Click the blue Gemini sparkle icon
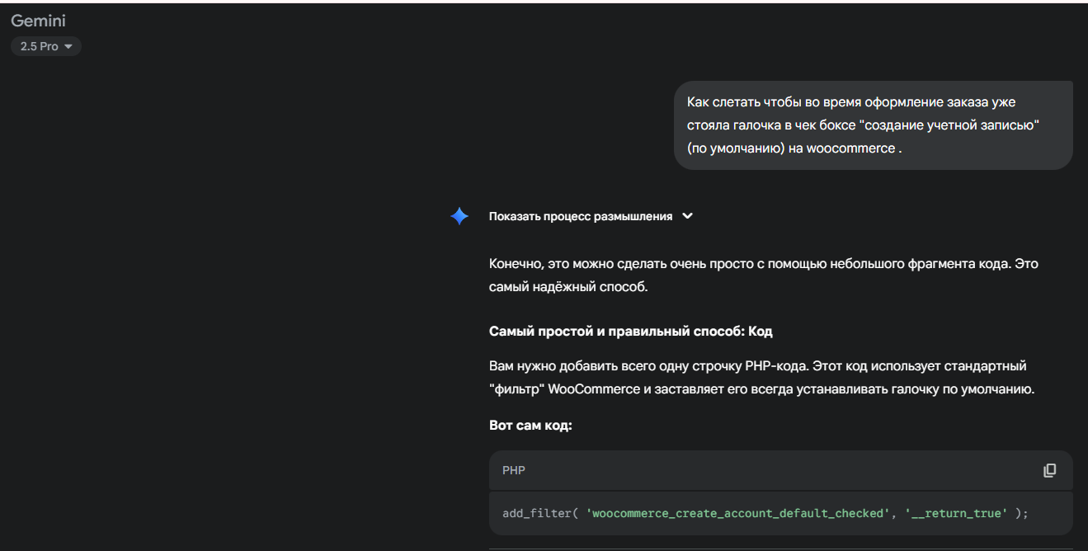 459,216
